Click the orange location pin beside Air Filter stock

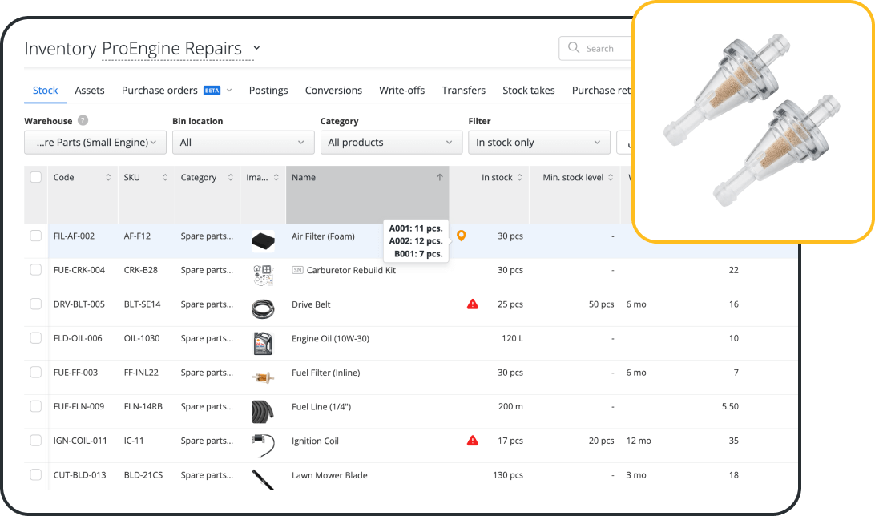pos(461,236)
